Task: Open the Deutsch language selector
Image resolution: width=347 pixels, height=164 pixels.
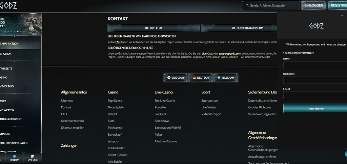Action: 201,78
